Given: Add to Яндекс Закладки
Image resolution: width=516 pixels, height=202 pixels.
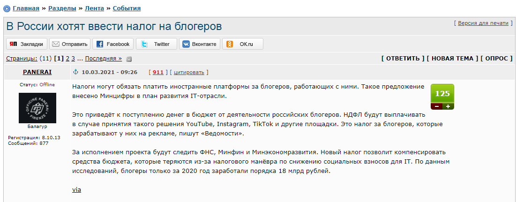Looking at the screenshot, I should point(27,44).
